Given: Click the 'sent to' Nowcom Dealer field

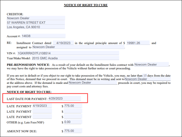Looking at the screenshot, I should coord(148,79).
